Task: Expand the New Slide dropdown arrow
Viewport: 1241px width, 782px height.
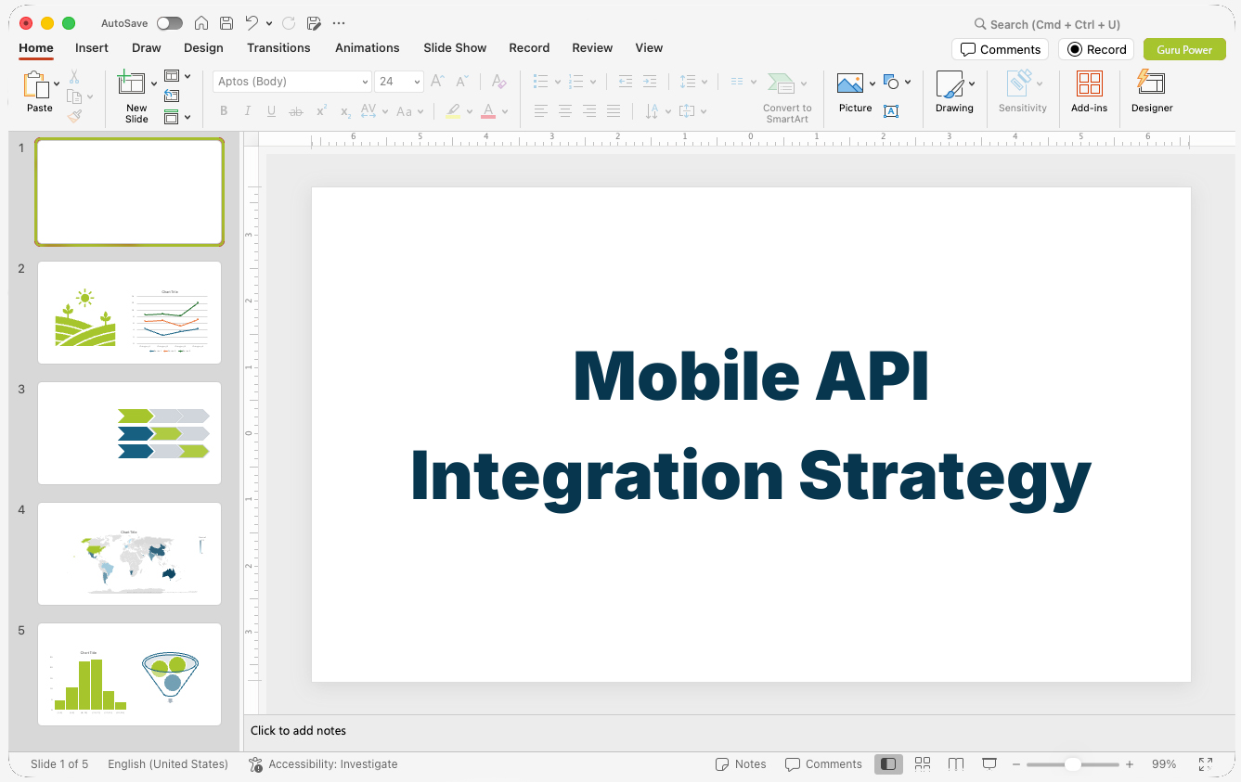Action: coord(154,84)
